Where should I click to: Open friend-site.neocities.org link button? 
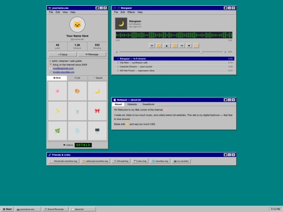point(64,161)
